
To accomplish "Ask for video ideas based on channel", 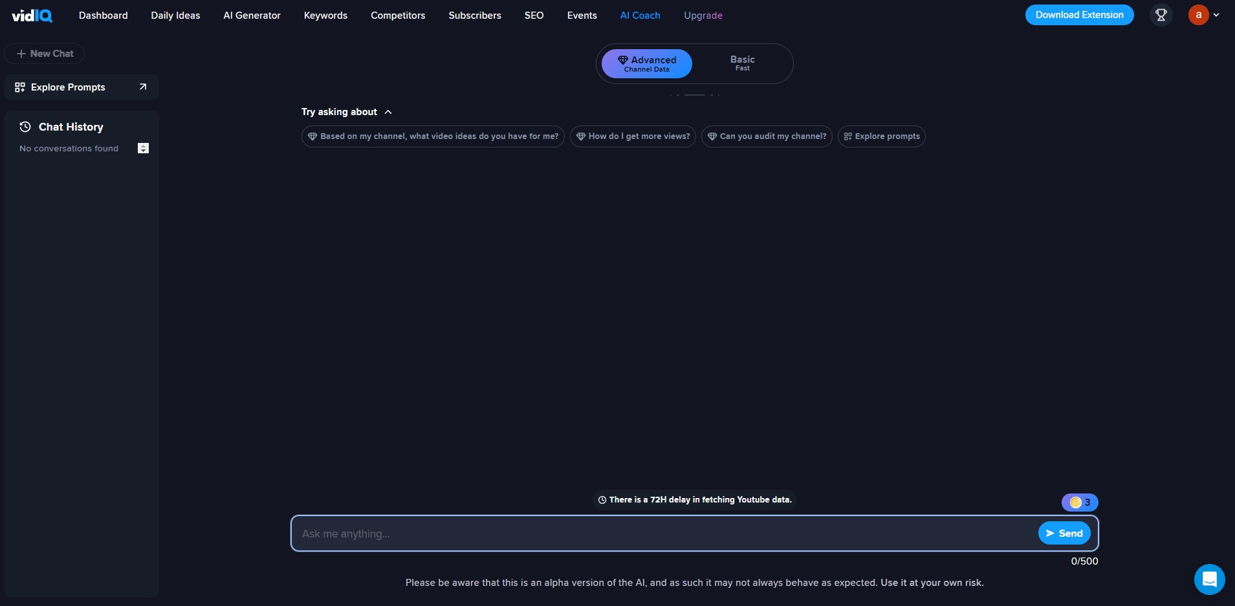I will (x=433, y=136).
